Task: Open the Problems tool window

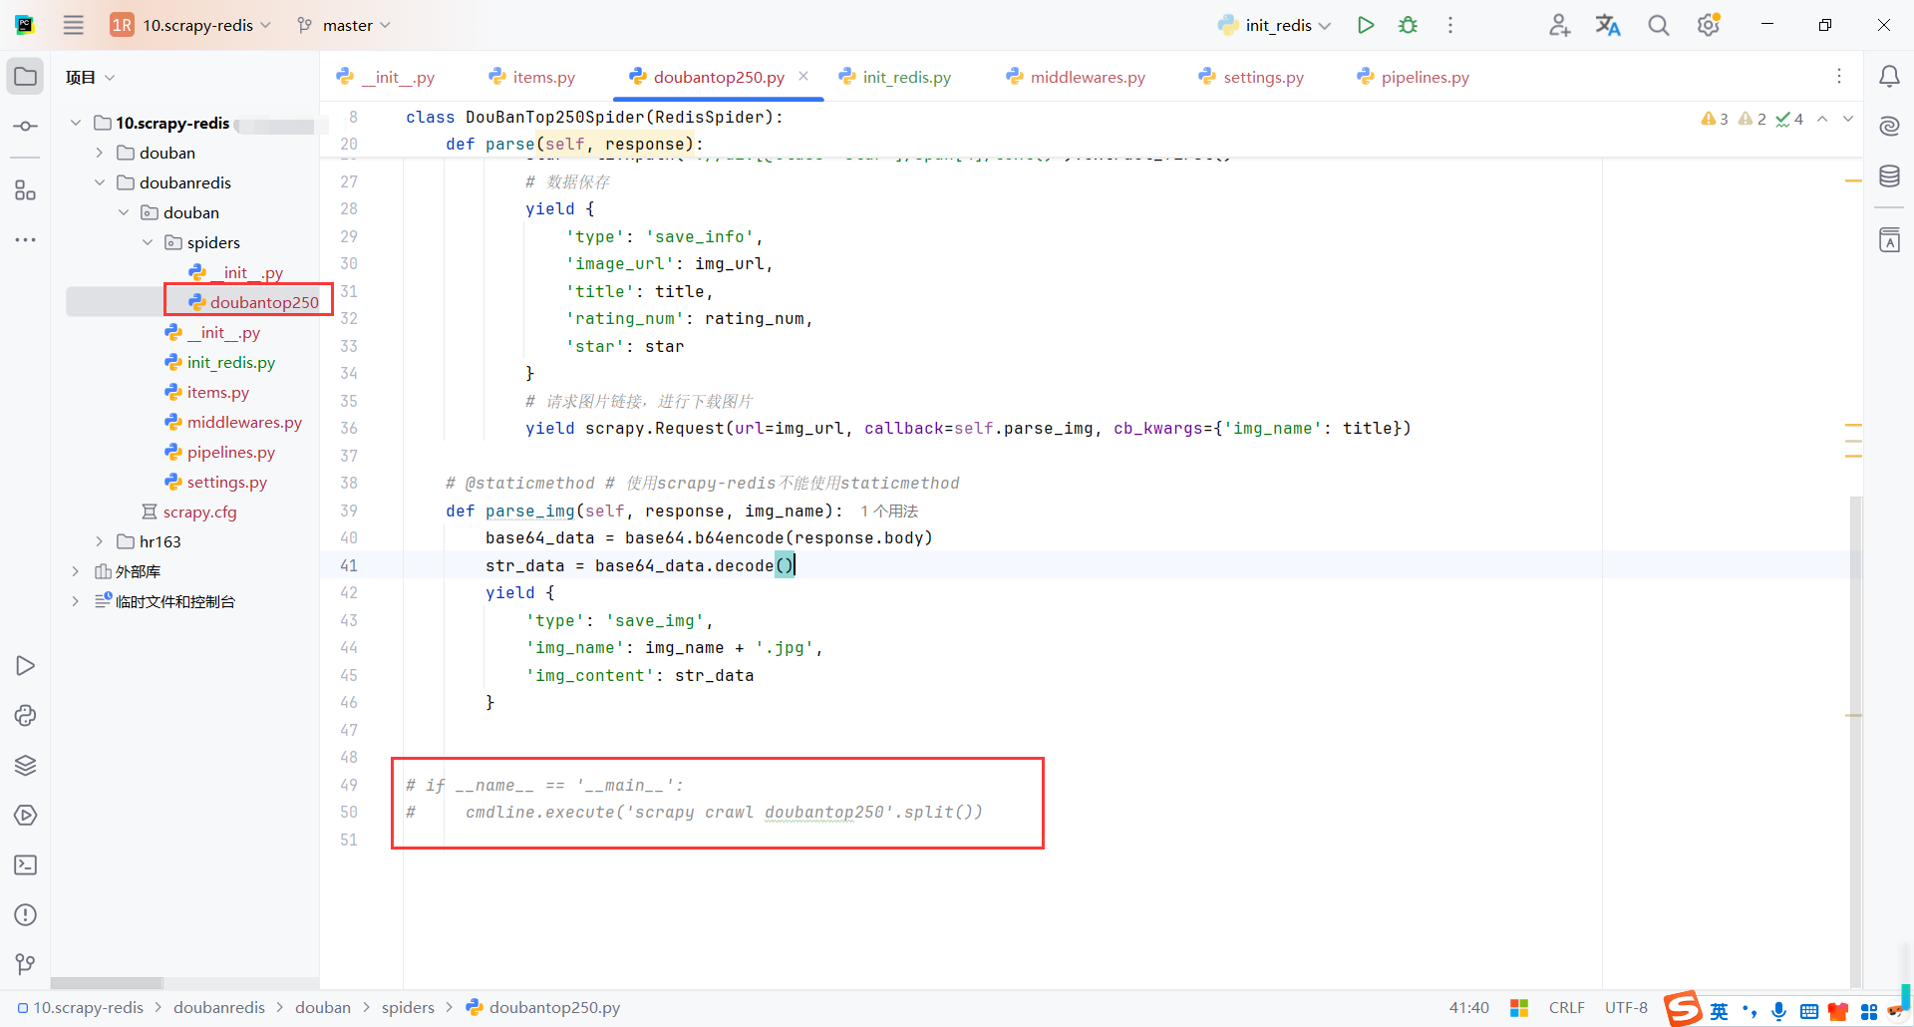Action: coord(26,915)
